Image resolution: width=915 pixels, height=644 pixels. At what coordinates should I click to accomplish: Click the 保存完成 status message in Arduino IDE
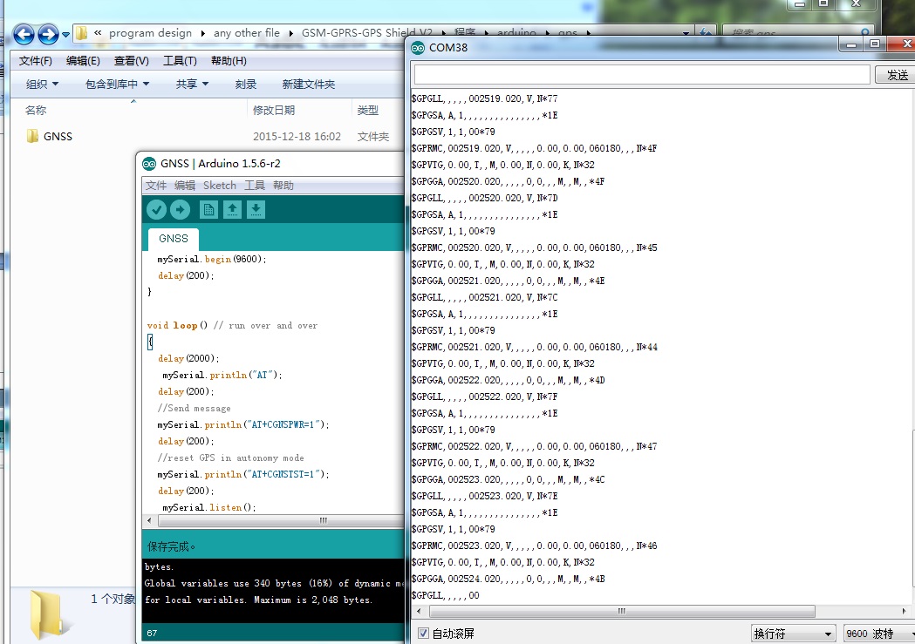pyautogui.click(x=171, y=546)
